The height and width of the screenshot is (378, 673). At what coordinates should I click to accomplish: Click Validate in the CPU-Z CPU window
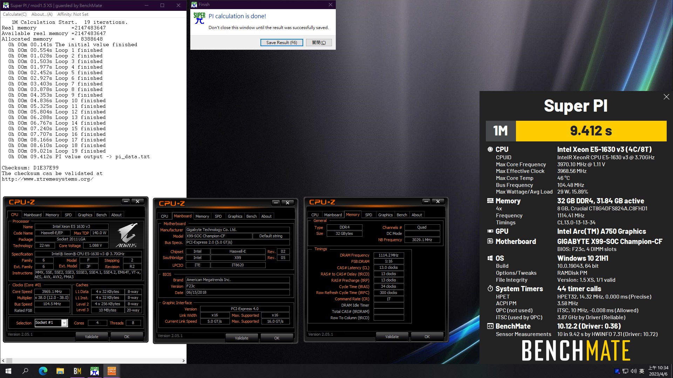[x=91, y=337]
